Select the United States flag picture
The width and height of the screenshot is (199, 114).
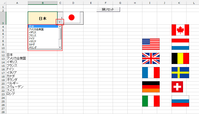(151, 44)
